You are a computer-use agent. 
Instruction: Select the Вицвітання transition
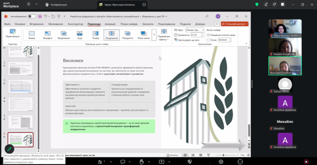63,35
